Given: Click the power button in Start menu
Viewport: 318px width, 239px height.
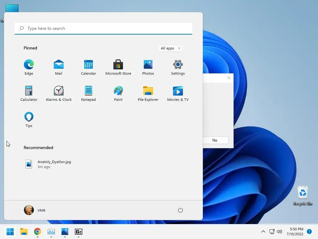Looking at the screenshot, I should tap(180, 210).
